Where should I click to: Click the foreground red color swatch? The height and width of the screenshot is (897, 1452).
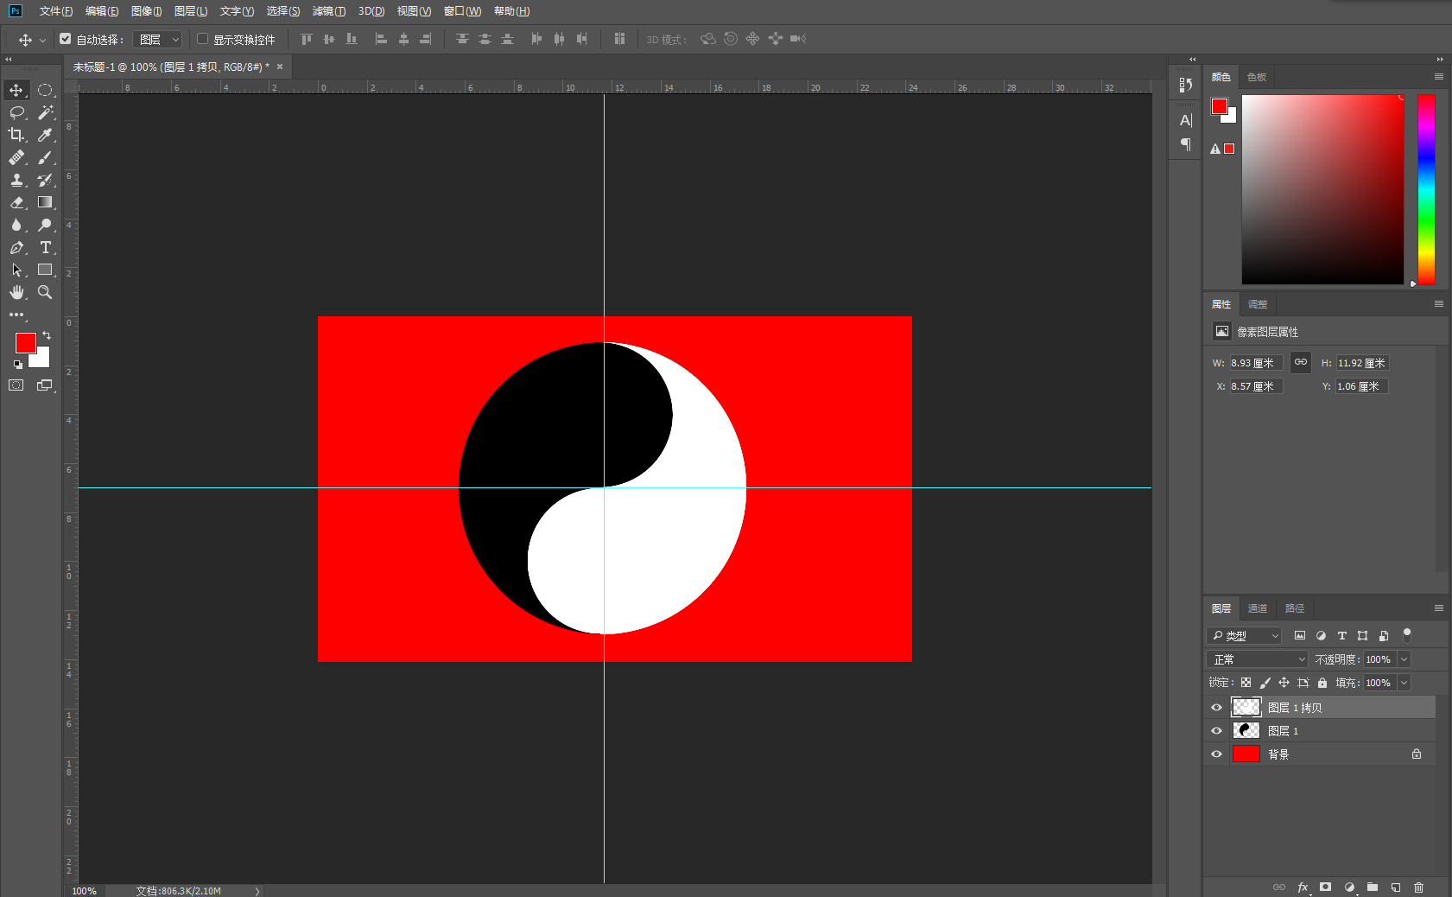point(26,343)
